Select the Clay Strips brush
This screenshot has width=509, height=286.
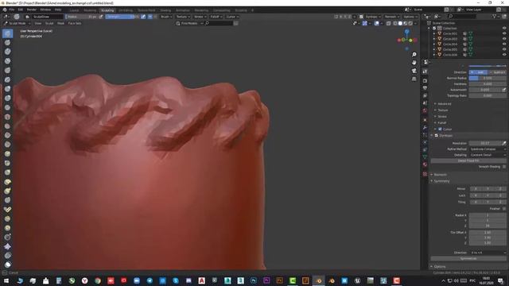pos(7,61)
